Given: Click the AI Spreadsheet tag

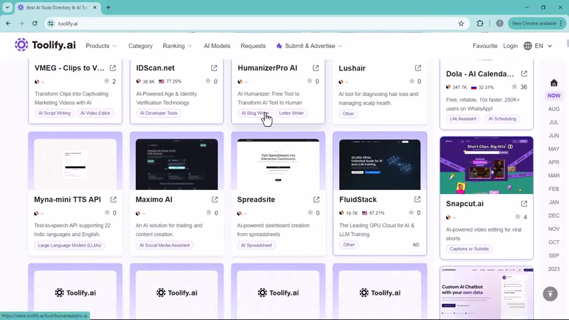Looking at the screenshot, I should pos(257,245).
